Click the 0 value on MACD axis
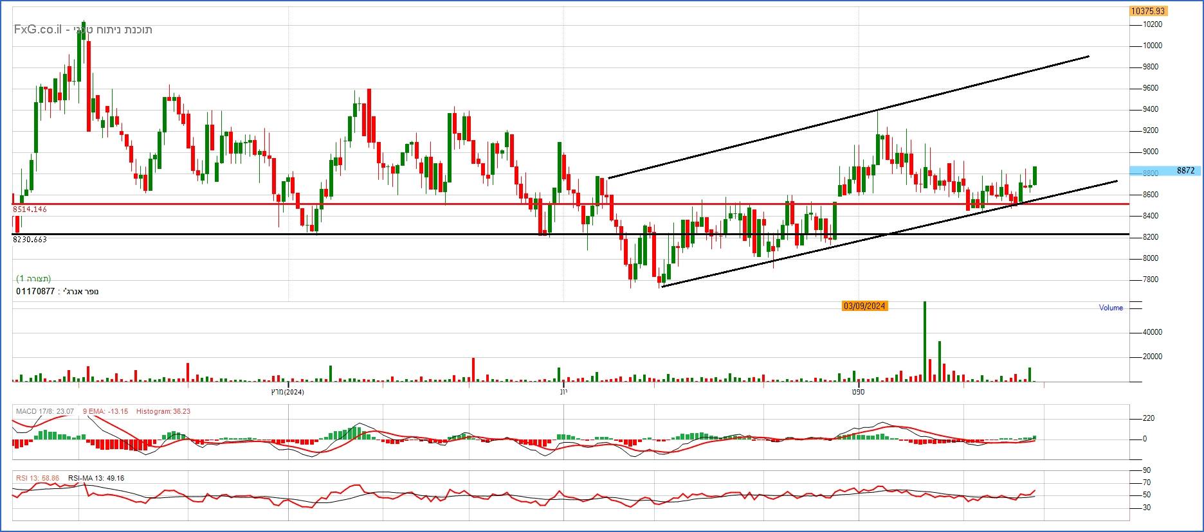1204x532 pixels. (1144, 439)
